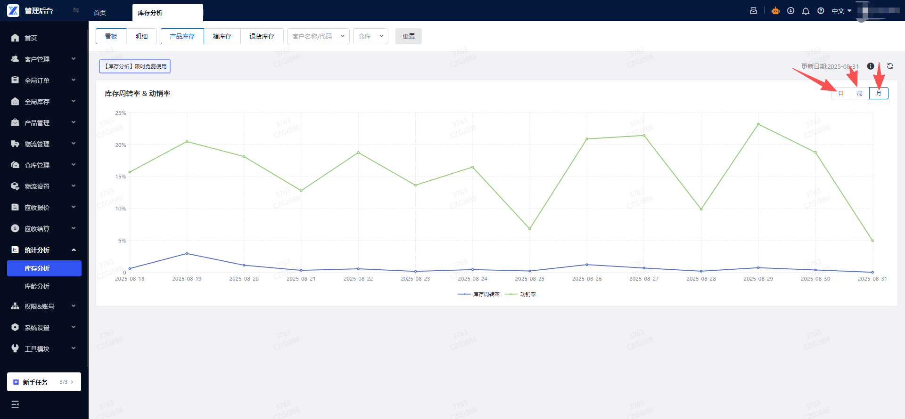Click the 限时免费使用 badge
Viewport: 905px width, 419px height.
pyautogui.click(x=135, y=66)
